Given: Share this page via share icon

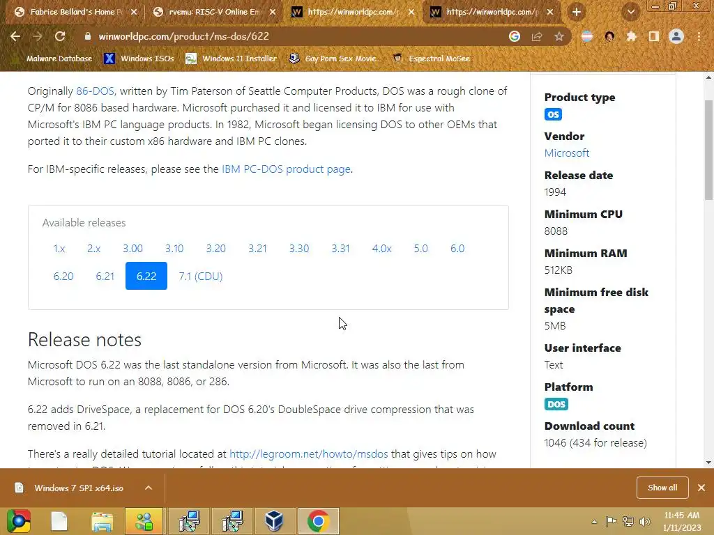Looking at the screenshot, I should click(537, 36).
